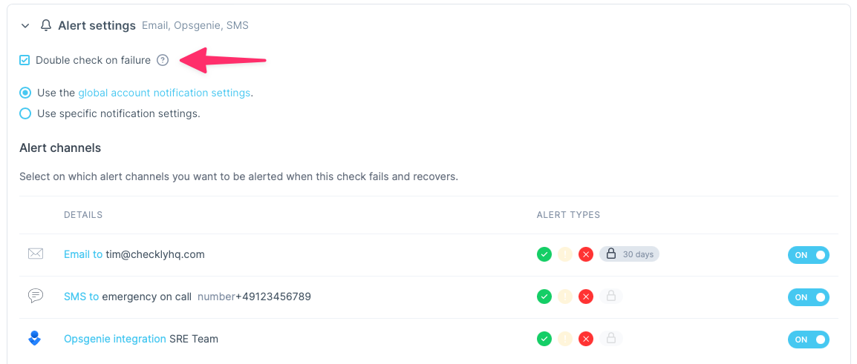Turn off the email alert channel toggle

(808, 255)
